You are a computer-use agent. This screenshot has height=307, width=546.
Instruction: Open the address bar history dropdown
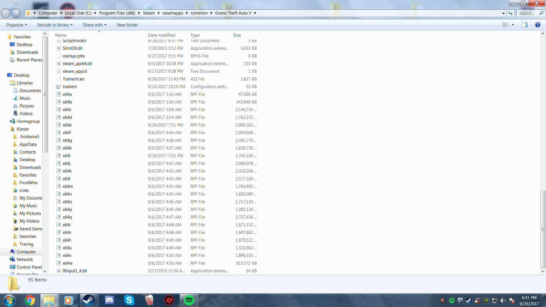(x=503, y=13)
